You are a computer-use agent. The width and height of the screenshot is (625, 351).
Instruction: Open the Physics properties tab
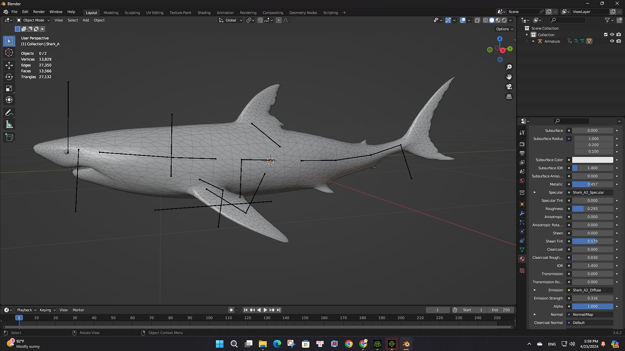(522, 232)
